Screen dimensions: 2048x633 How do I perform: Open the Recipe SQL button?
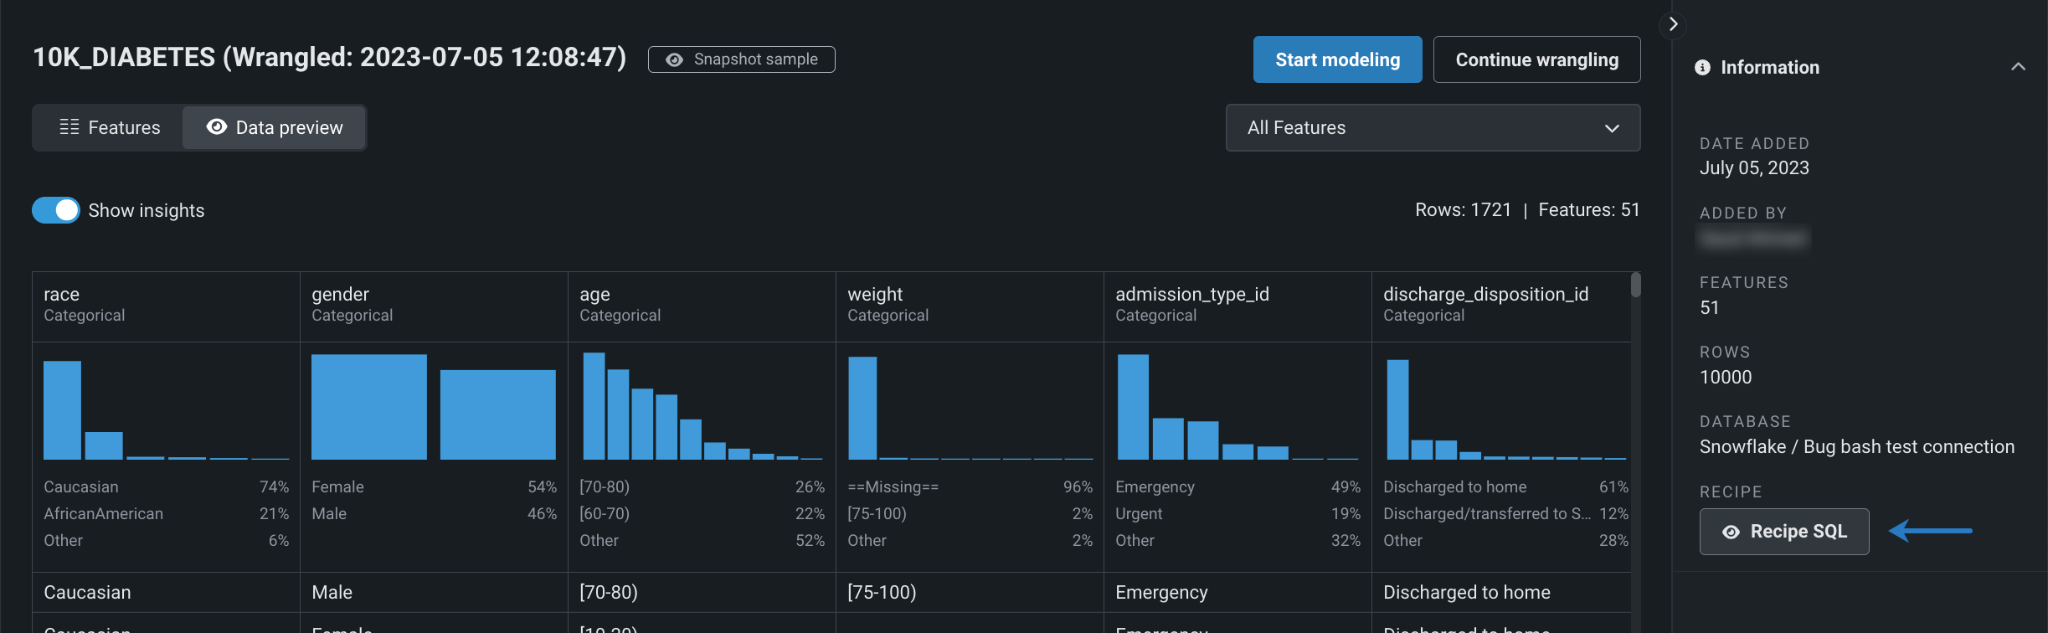click(x=1784, y=532)
